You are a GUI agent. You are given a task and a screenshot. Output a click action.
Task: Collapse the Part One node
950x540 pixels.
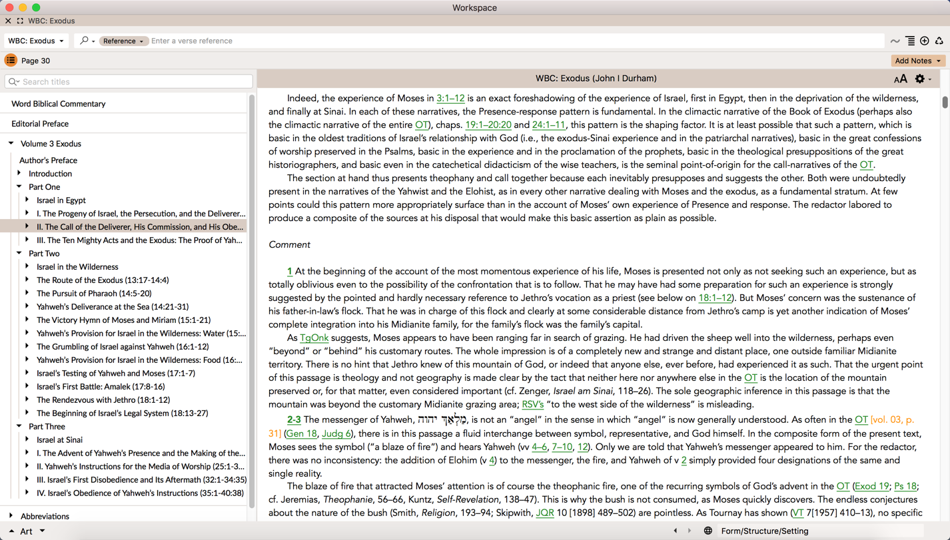19,186
